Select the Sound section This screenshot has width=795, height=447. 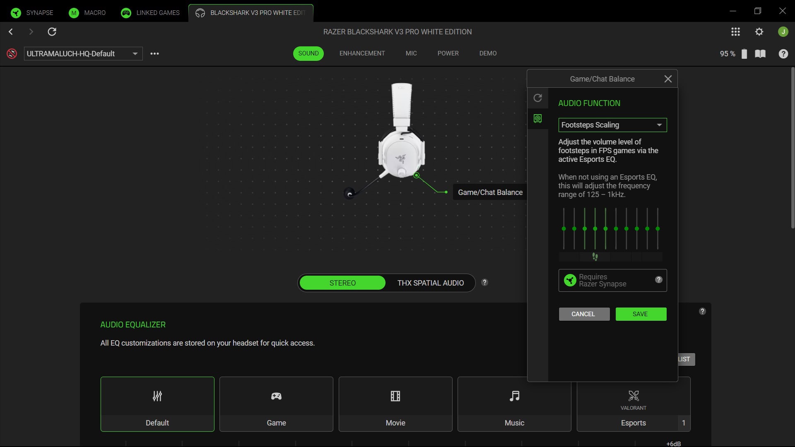pos(308,53)
